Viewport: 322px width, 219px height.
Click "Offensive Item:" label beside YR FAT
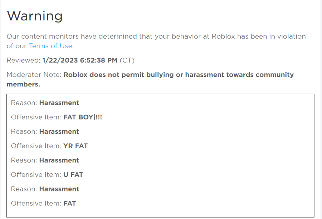point(36,146)
